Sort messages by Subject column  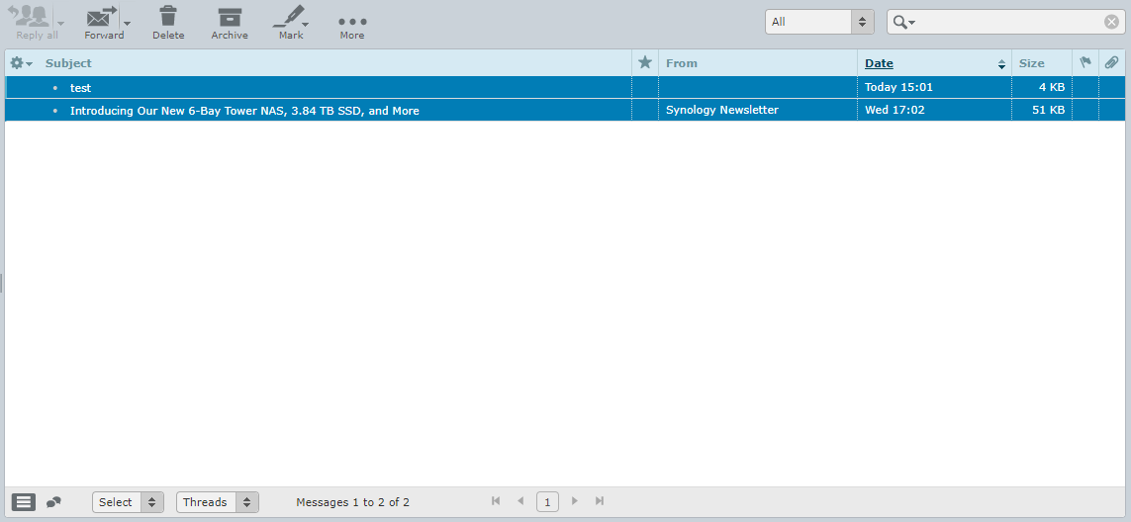coord(68,63)
